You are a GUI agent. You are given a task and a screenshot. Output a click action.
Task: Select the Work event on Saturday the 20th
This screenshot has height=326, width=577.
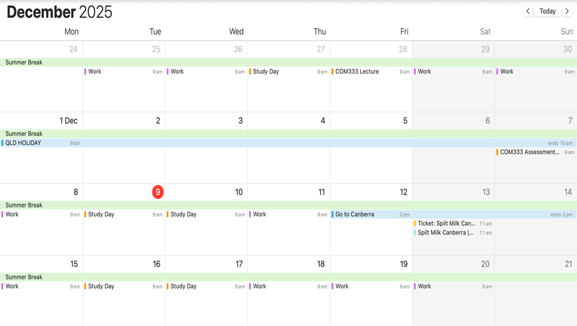[x=424, y=286]
